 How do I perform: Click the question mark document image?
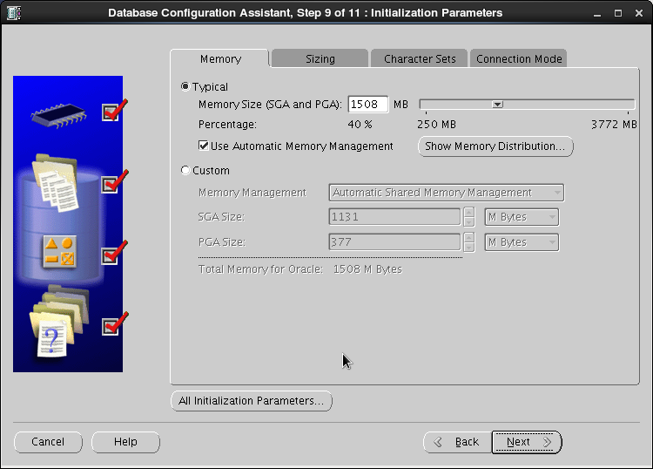[x=51, y=339]
